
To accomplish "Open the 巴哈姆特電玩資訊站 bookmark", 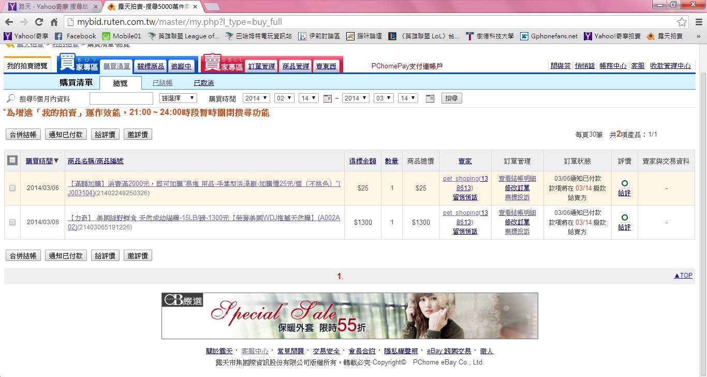I will (x=259, y=36).
